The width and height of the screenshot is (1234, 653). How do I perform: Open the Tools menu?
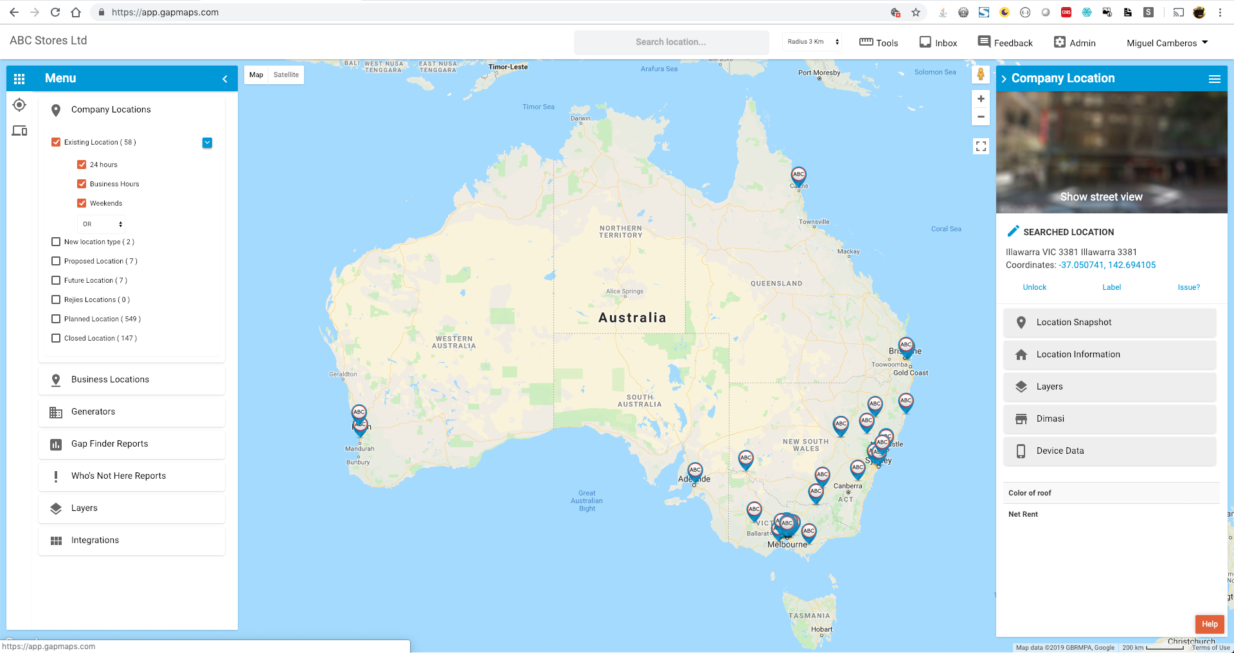(879, 43)
